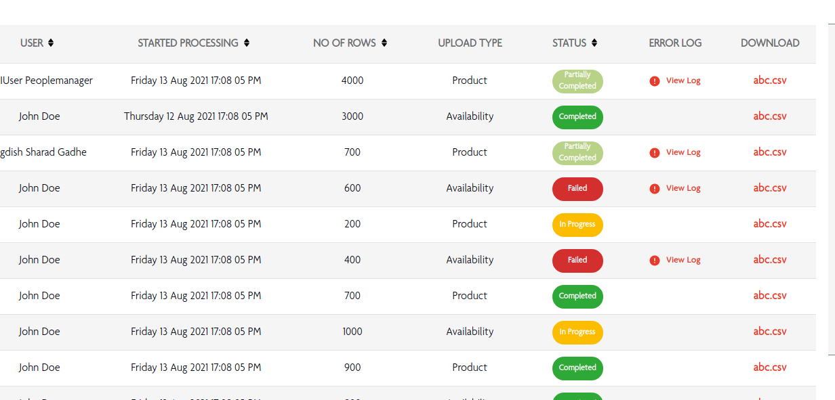Click the row count 4000
This screenshot has height=400, width=835.
click(x=352, y=81)
